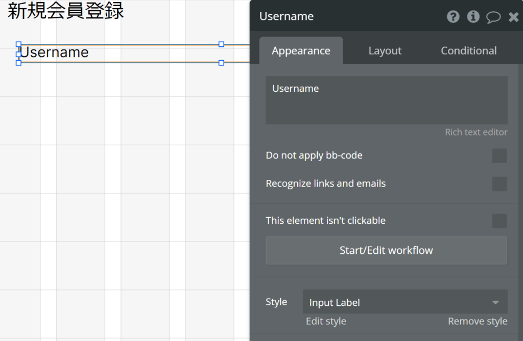This screenshot has width=523, height=341.
Task: Click the Edit style link
Action: 326,321
